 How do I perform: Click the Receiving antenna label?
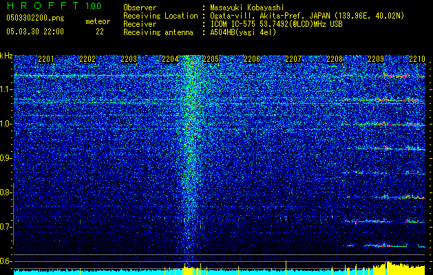[x=158, y=32]
